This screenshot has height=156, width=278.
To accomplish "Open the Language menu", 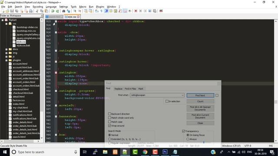I will click(51, 7).
